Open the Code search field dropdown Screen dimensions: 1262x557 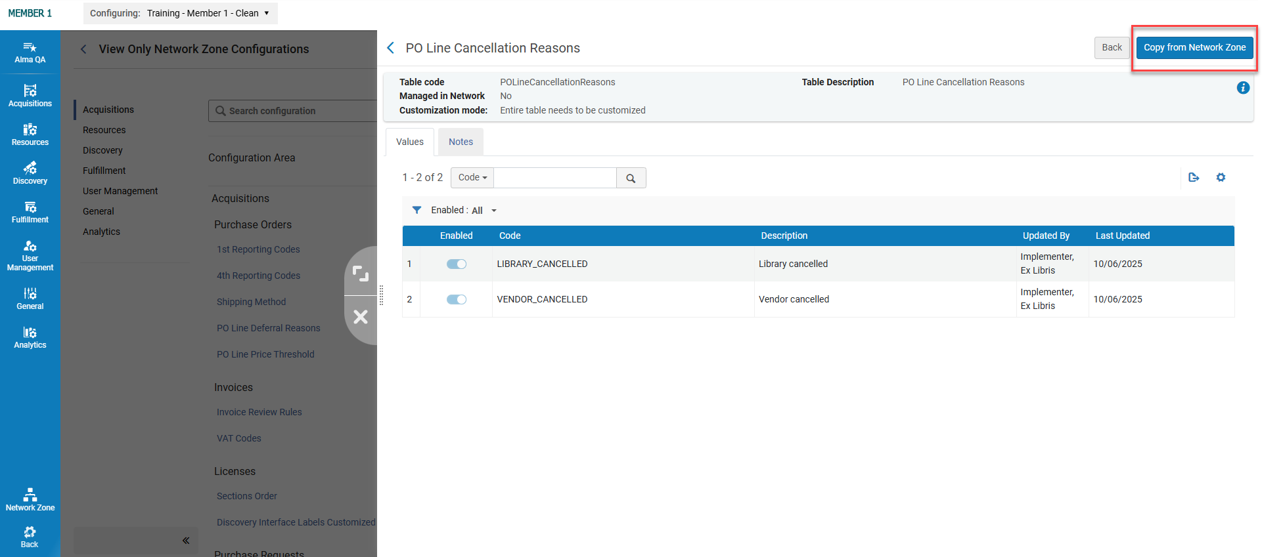[x=472, y=178]
